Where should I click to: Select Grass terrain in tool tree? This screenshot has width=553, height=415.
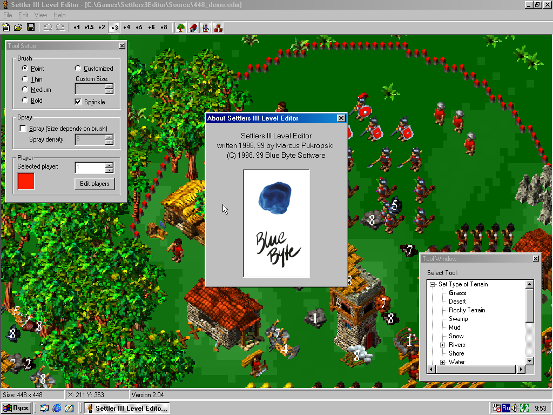click(457, 293)
